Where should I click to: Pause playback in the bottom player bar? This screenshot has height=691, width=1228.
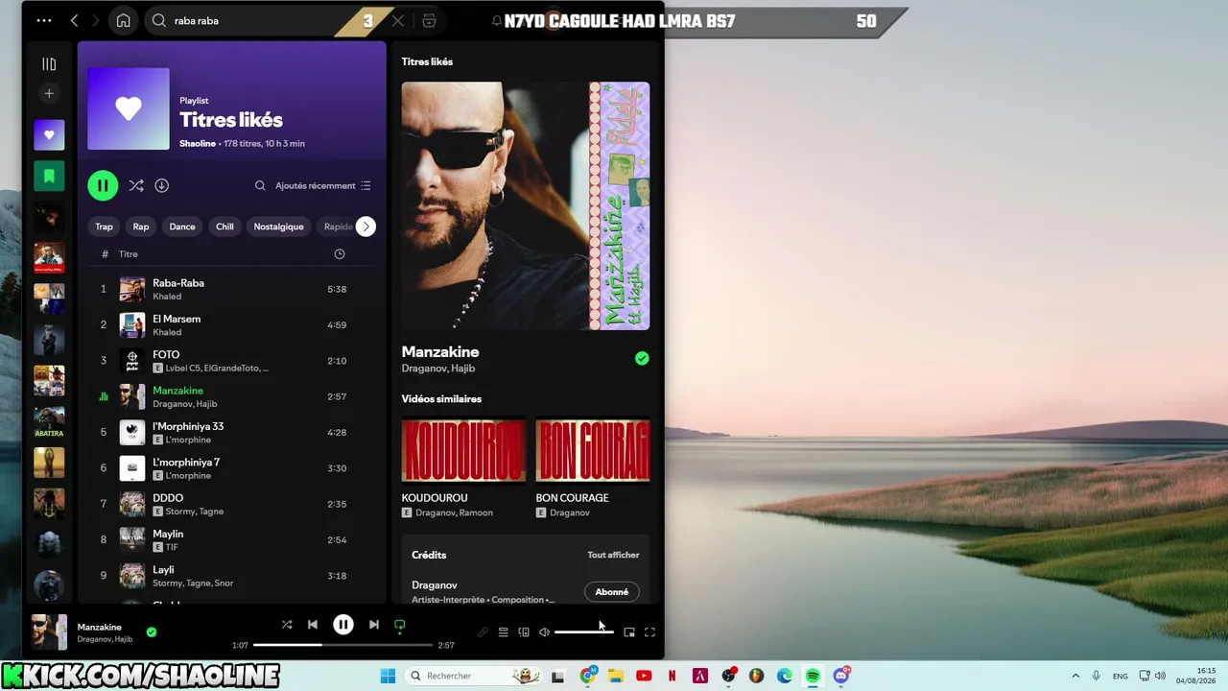(x=342, y=625)
